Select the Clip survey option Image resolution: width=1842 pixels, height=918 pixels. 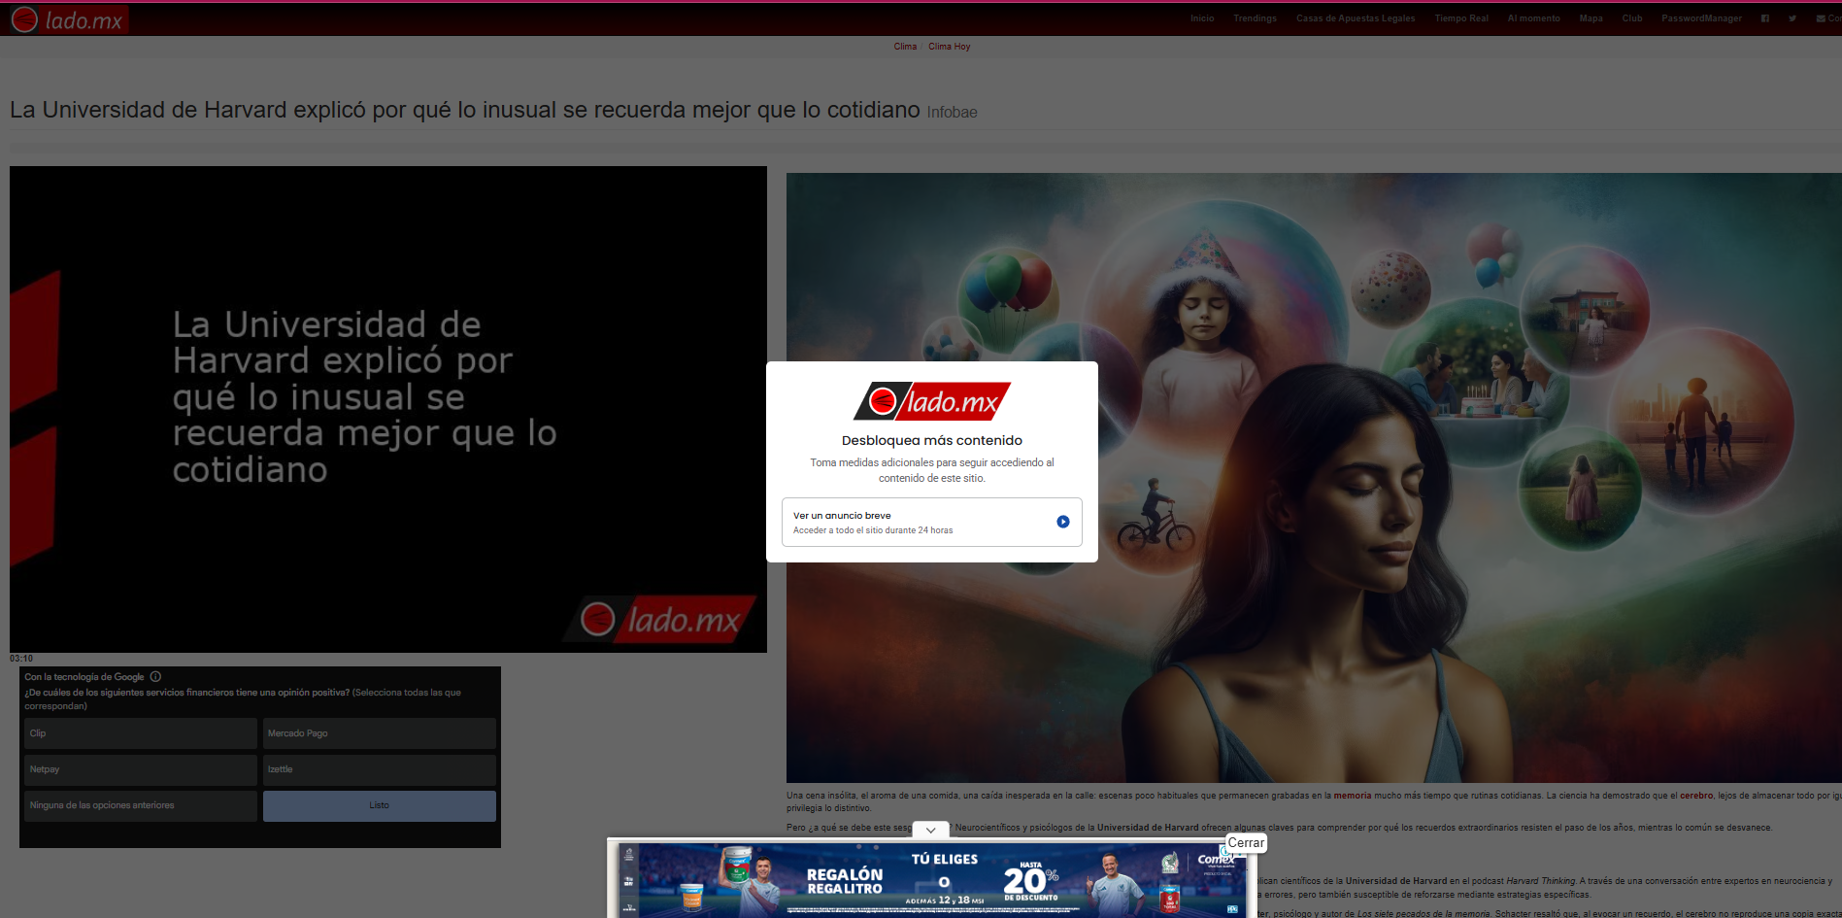tap(141, 733)
